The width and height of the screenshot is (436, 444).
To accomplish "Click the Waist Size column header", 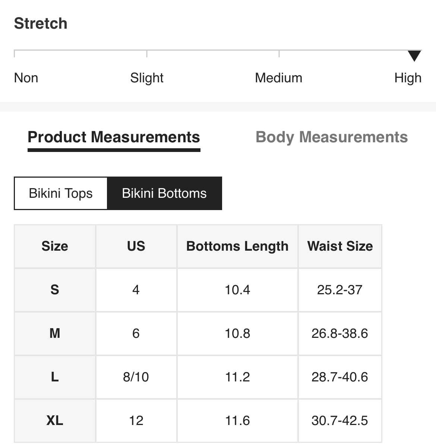I will tap(340, 246).
